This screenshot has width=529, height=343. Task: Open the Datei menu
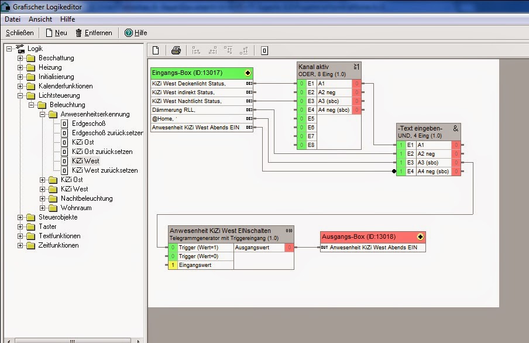tap(13, 19)
